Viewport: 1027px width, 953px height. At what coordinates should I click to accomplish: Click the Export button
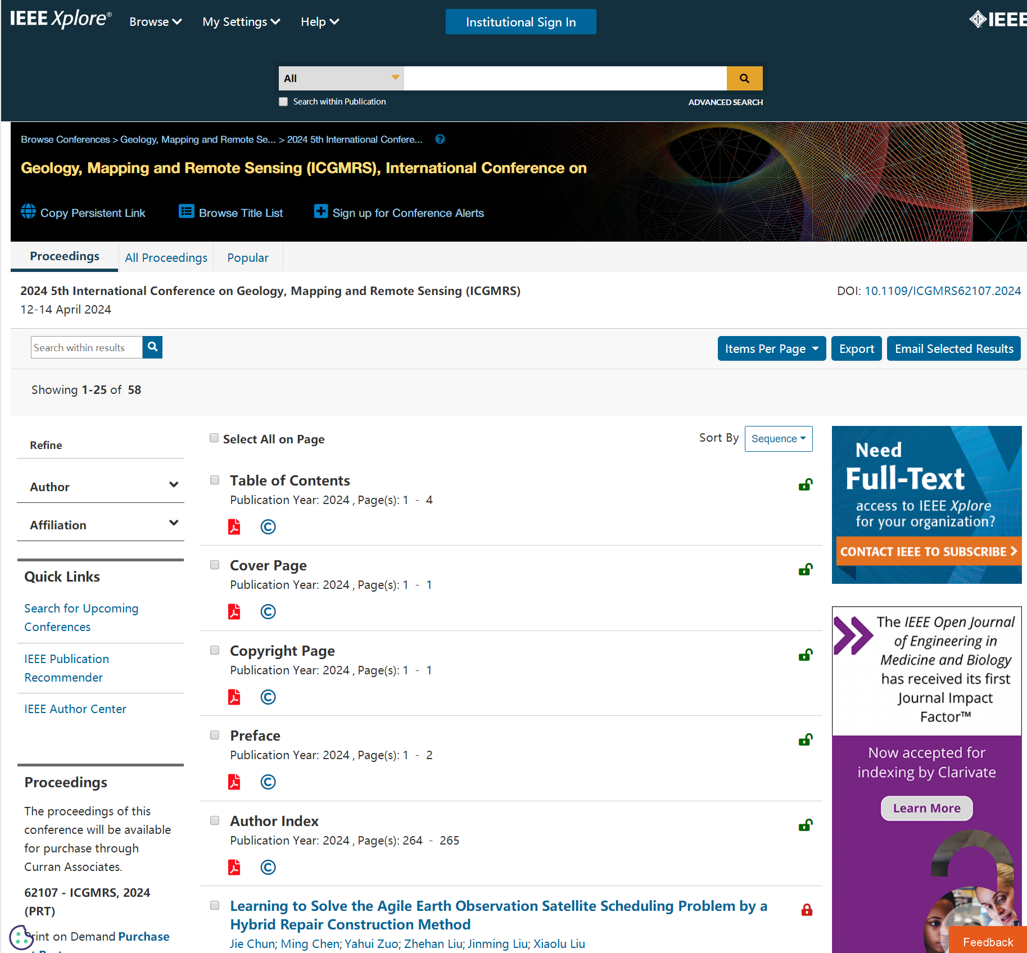pyautogui.click(x=857, y=348)
